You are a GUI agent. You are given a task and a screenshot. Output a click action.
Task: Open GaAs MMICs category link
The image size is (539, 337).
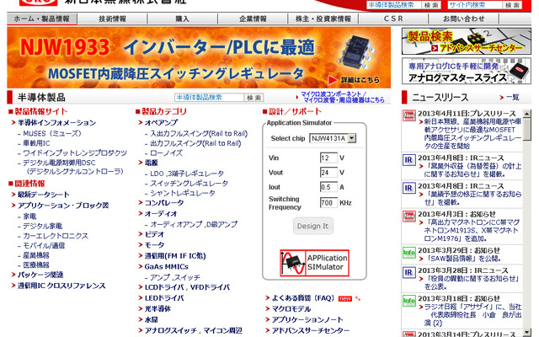(167, 266)
